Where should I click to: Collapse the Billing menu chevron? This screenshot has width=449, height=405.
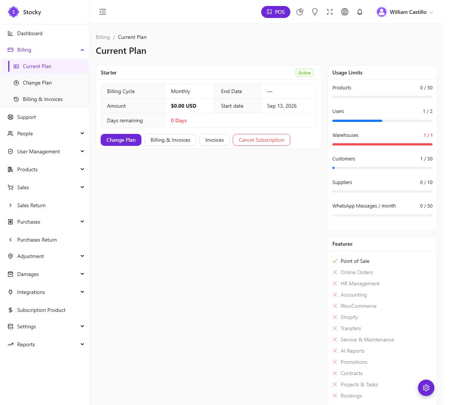[x=82, y=50]
